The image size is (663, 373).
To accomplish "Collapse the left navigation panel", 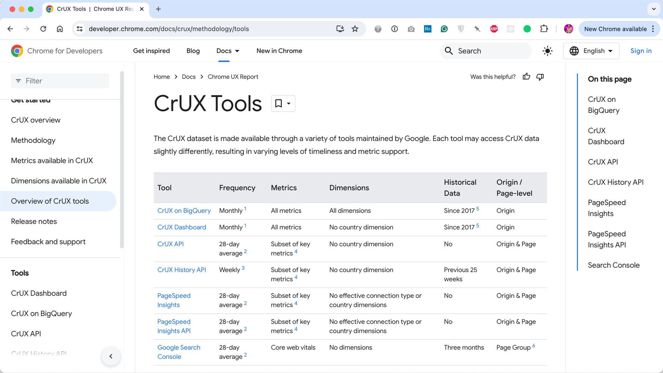I will 111,356.
